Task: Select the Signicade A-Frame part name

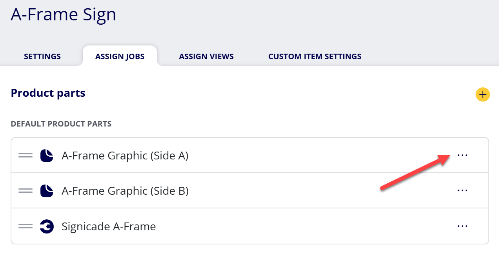Action: (x=109, y=226)
